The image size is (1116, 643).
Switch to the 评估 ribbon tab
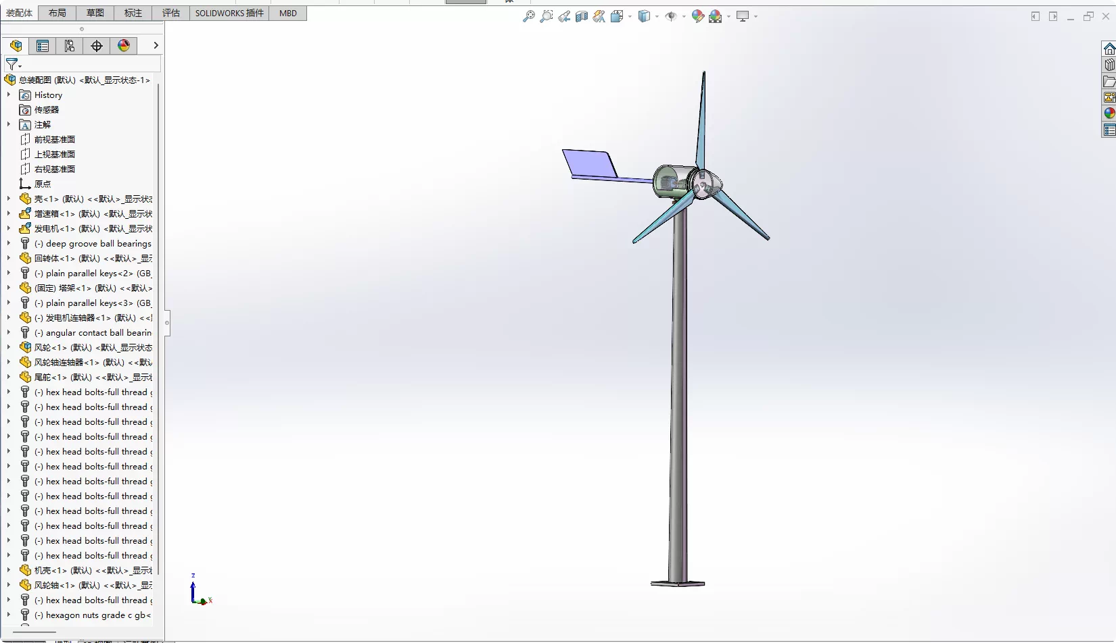pyautogui.click(x=171, y=13)
